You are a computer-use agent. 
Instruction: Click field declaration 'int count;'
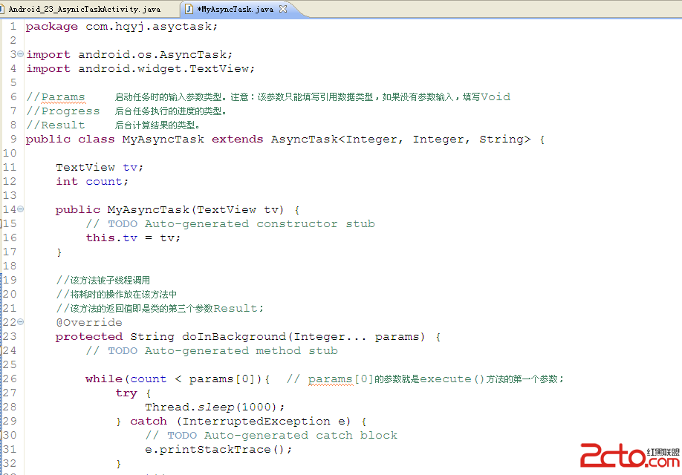click(x=92, y=181)
